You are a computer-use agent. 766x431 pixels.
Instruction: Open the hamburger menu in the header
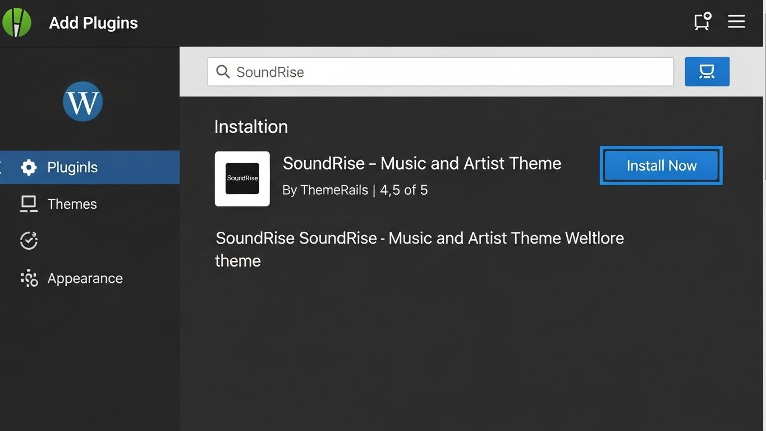[736, 21]
